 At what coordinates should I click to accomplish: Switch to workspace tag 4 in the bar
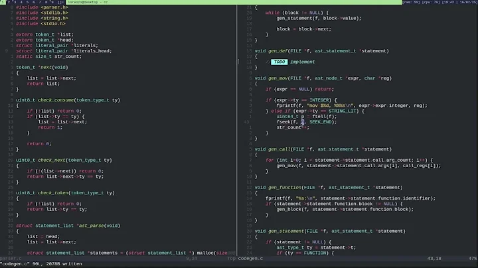click(x=21, y=2)
